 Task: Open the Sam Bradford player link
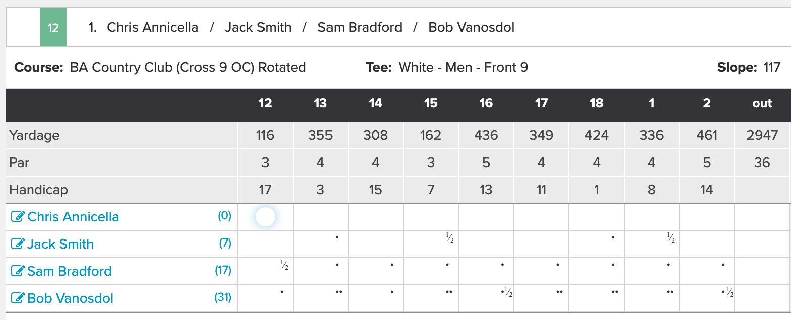click(70, 271)
